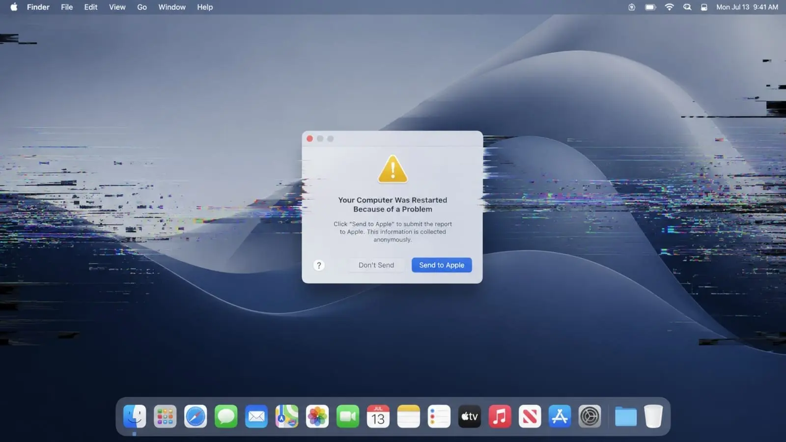Open Reminders list icon in Dock
Image resolution: width=786 pixels, height=442 pixels.
click(x=439, y=416)
